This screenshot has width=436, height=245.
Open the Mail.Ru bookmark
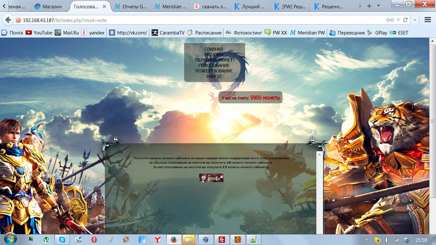coord(67,33)
